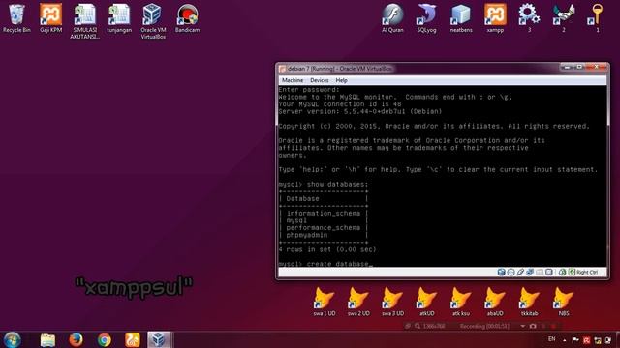Click the network adapters indicator in VirtualBox status bar

pos(530,273)
